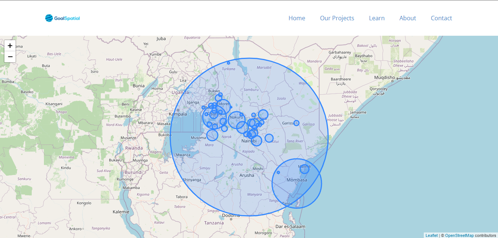
Task: Open the Contact page
Action: [x=441, y=18]
